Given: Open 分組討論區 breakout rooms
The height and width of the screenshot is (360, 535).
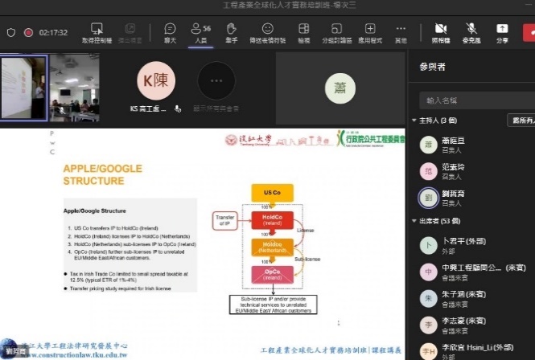Looking at the screenshot, I should 337,34.
